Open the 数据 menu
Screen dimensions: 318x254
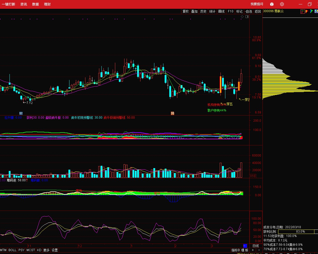coord(36,4)
